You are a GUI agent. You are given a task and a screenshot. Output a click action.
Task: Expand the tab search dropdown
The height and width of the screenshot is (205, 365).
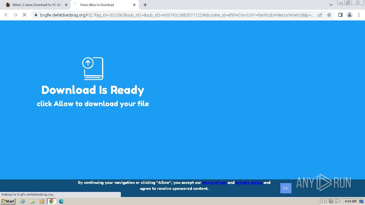click(x=331, y=5)
